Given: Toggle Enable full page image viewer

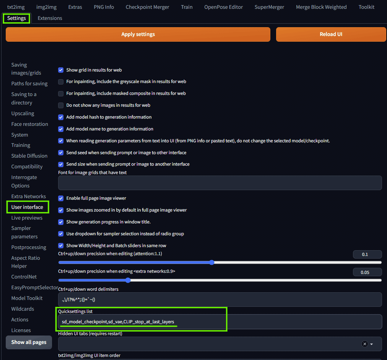Looking at the screenshot, I should click(x=61, y=198).
